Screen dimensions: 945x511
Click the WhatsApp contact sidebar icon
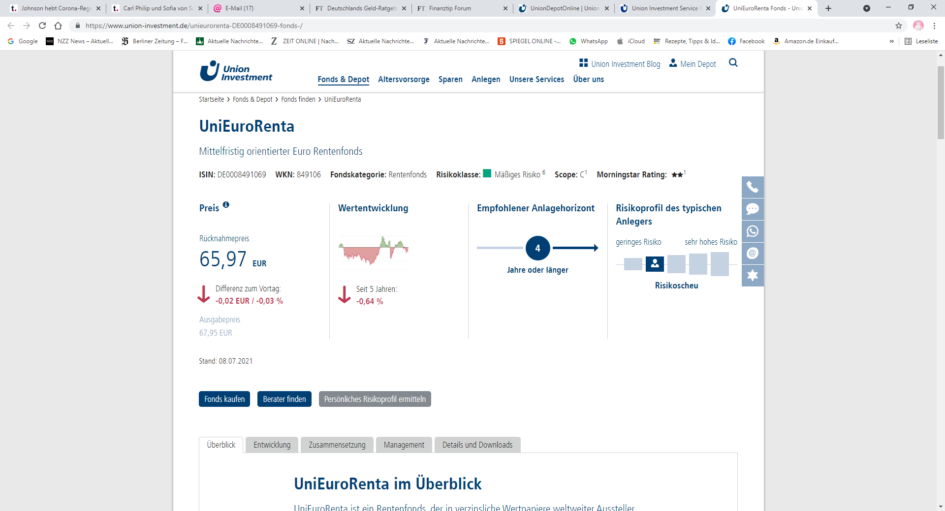pyautogui.click(x=752, y=231)
